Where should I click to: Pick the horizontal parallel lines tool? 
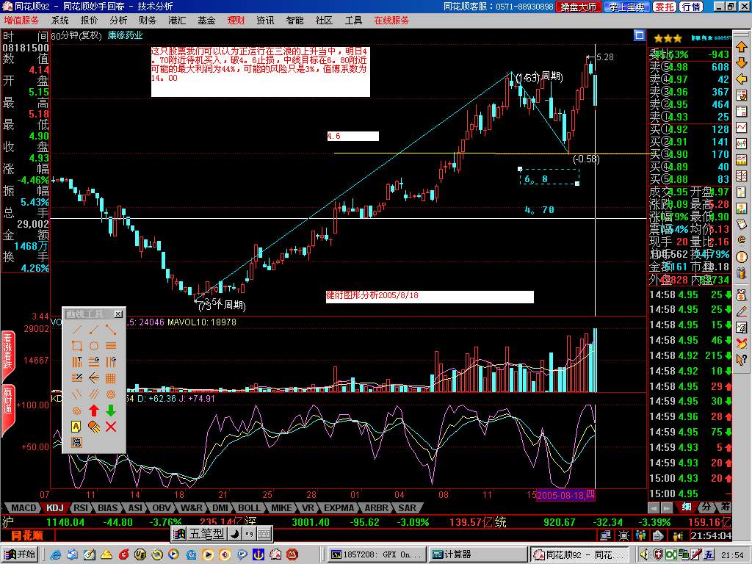111,346
